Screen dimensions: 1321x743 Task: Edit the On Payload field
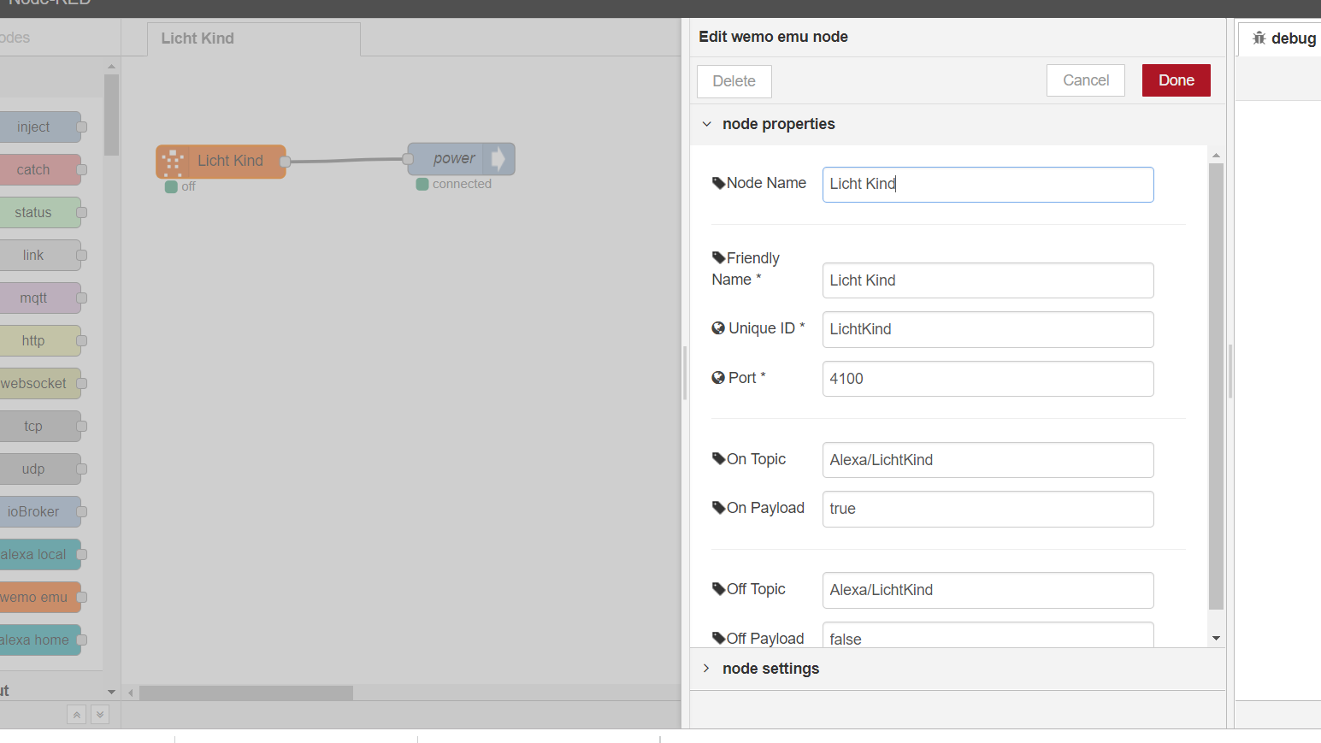988,509
